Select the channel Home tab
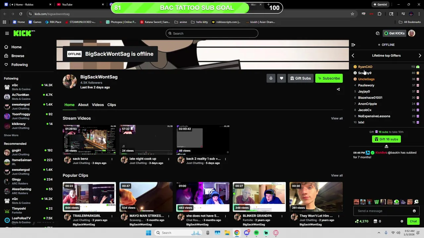 tap(69, 105)
